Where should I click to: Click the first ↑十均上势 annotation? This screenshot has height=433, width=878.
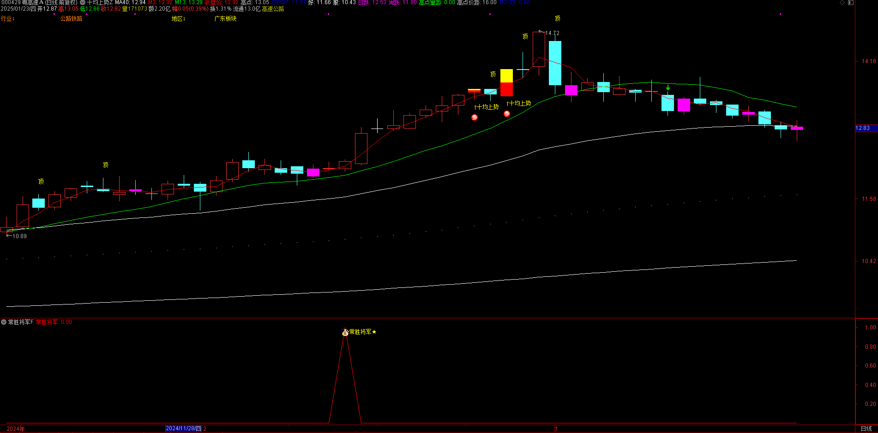tap(487, 107)
